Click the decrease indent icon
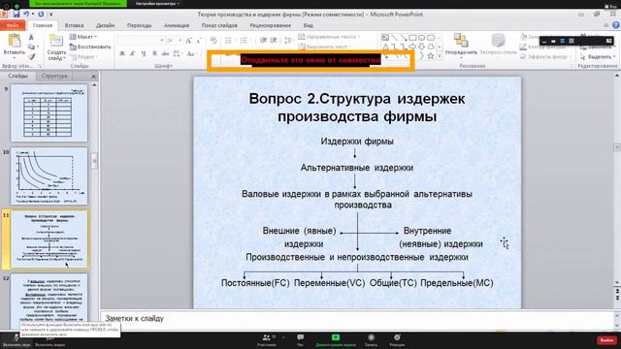 (263, 41)
